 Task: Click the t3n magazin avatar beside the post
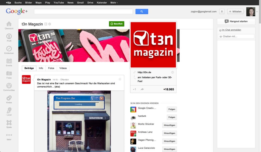[x=26, y=79]
